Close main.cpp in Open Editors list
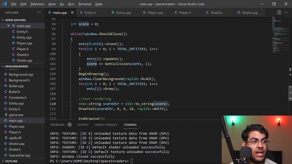This screenshot has width=292, height=164. 8,26
